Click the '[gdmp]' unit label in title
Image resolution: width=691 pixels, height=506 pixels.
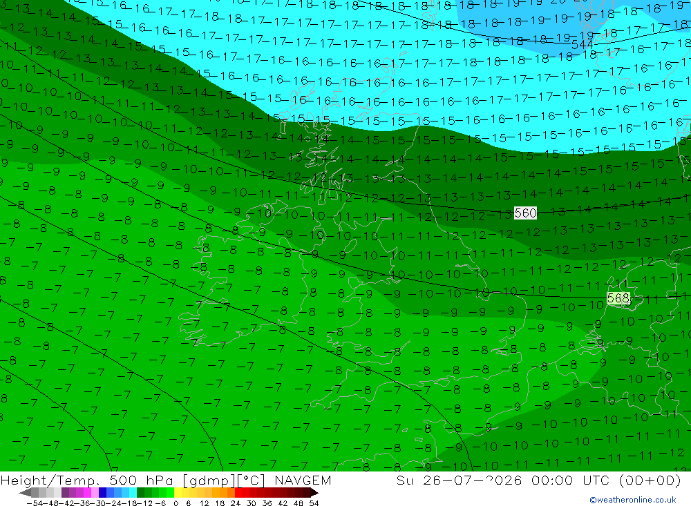tap(209, 480)
